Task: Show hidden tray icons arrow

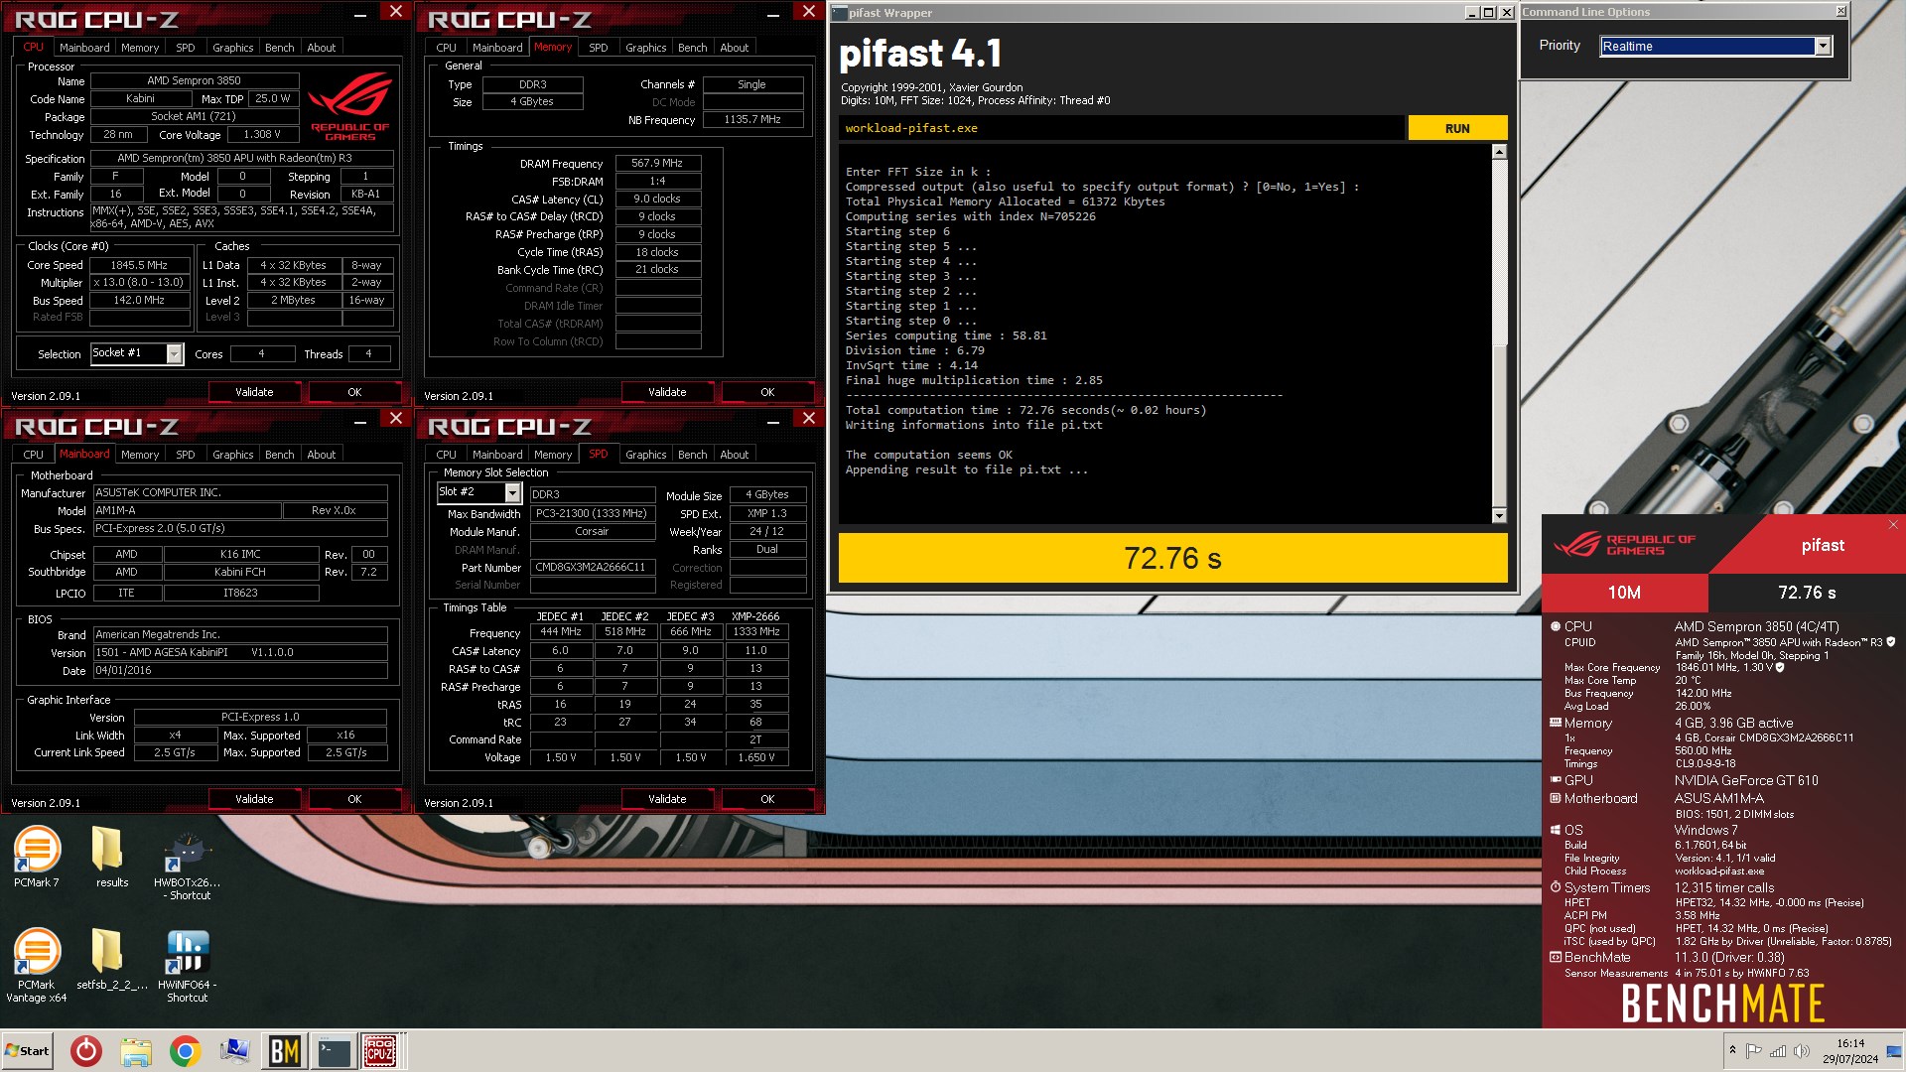Action: pyautogui.click(x=1732, y=1051)
